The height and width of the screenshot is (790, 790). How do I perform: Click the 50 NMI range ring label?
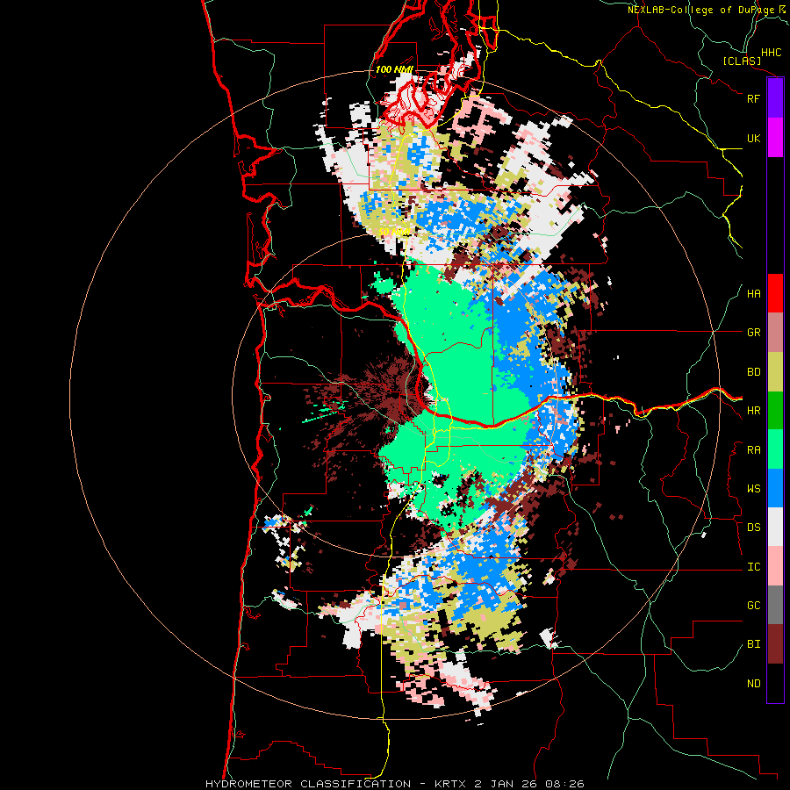[x=393, y=232]
